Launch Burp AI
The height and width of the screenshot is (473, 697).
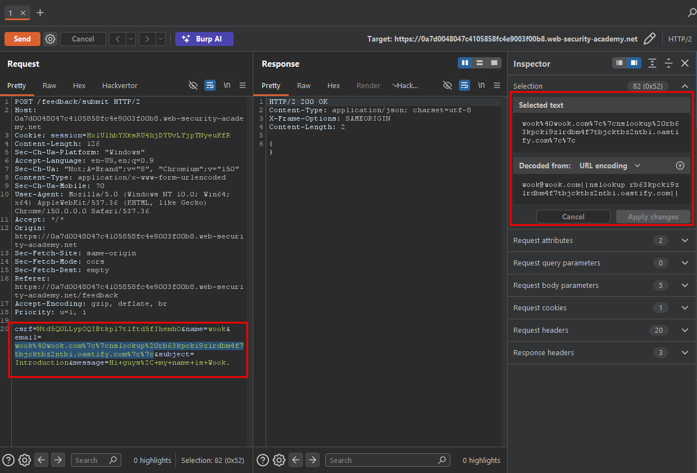click(x=204, y=39)
